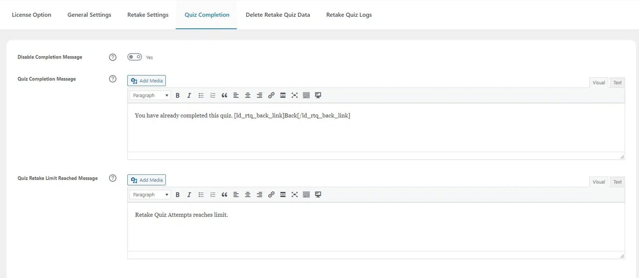
Task: View the Retake Quiz Logs tab
Action: click(349, 15)
